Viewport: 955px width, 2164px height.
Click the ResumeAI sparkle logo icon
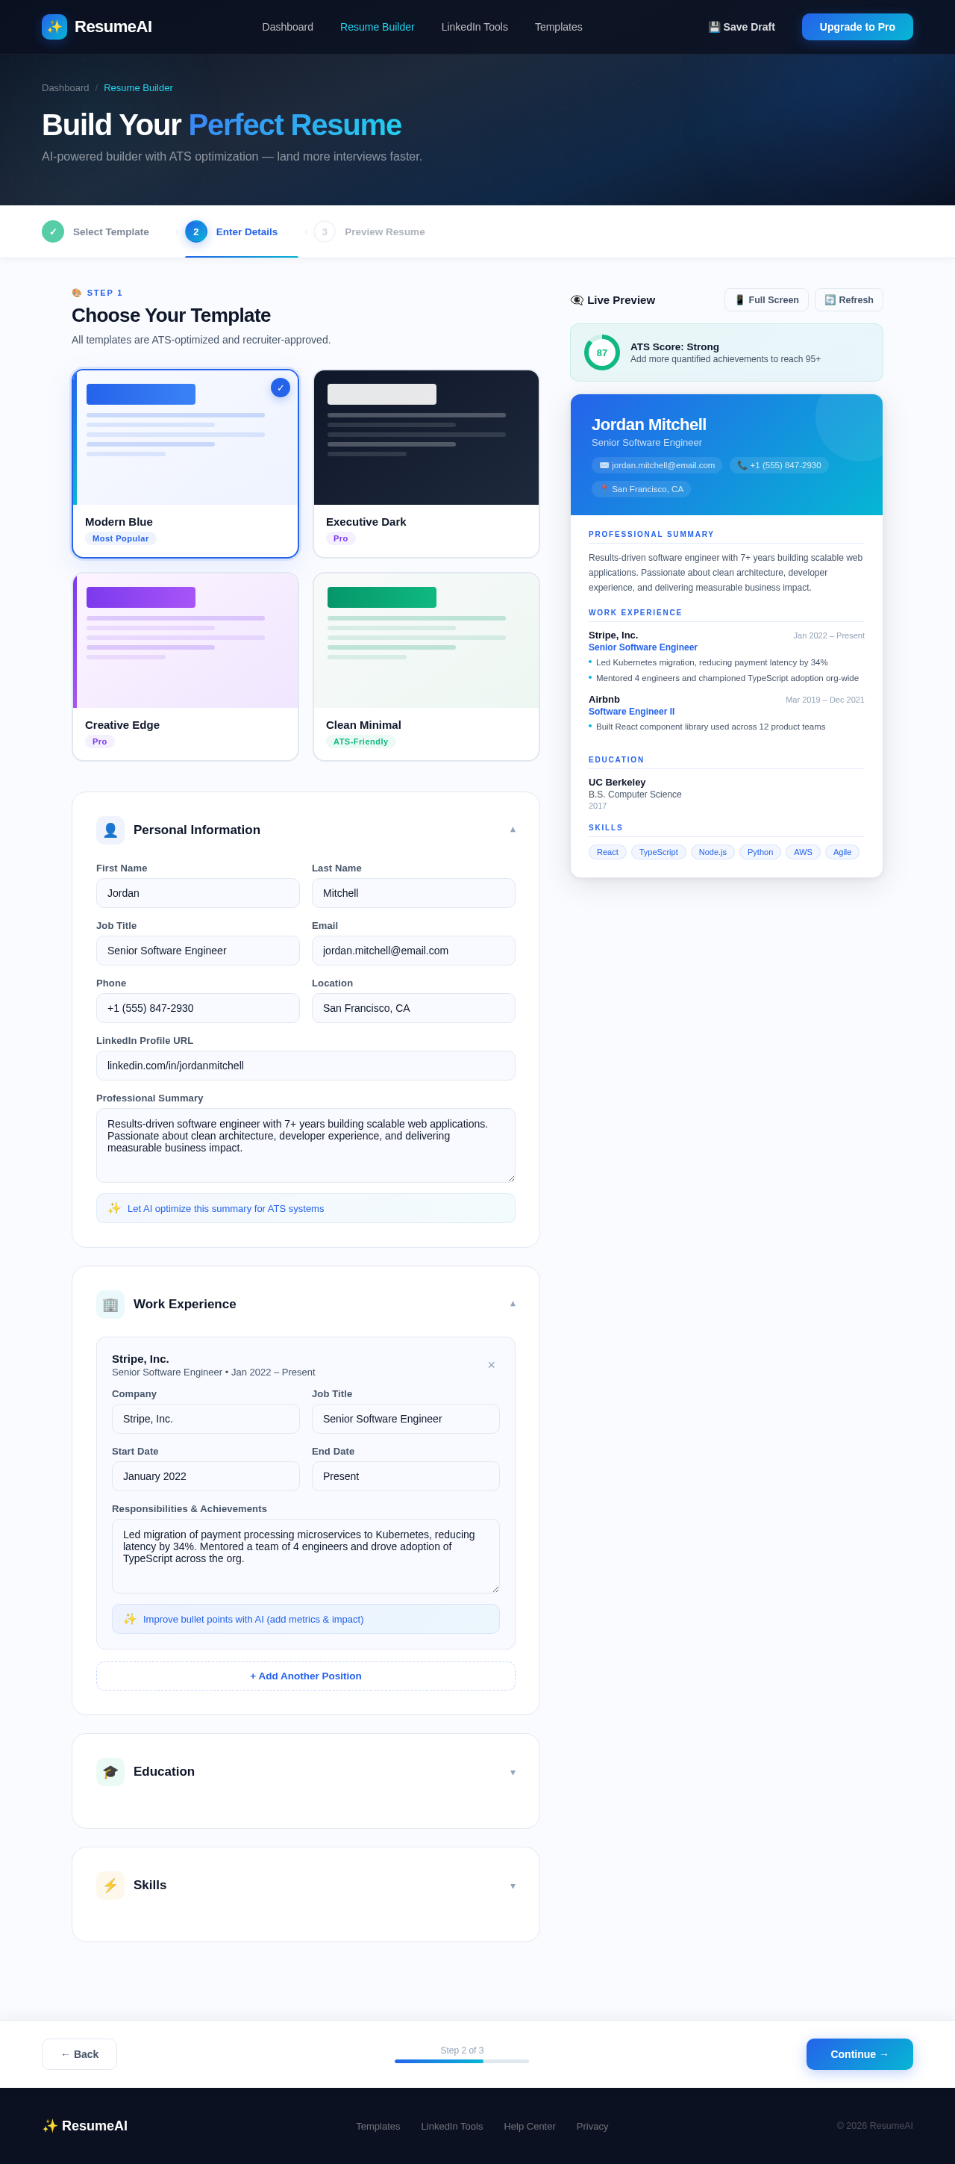54,27
